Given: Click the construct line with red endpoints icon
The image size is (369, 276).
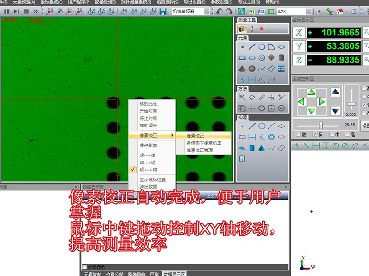Looking at the screenshot, I should (x=252, y=126).
